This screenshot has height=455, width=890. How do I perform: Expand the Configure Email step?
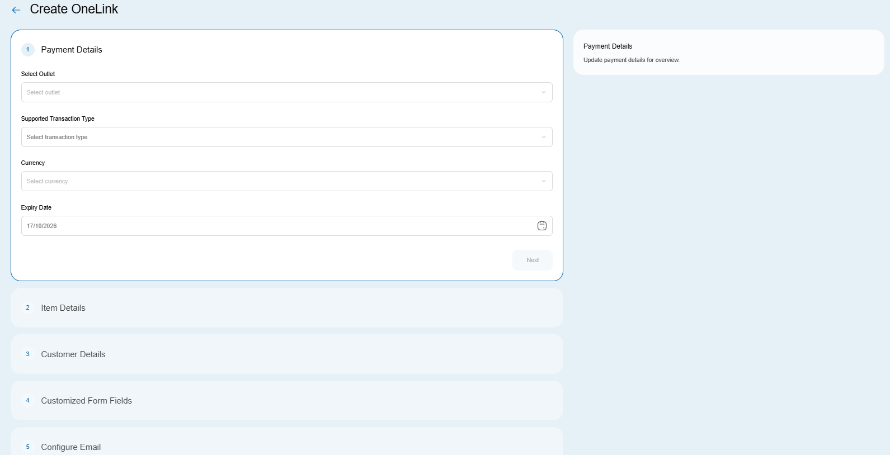(x=286, y=442)
